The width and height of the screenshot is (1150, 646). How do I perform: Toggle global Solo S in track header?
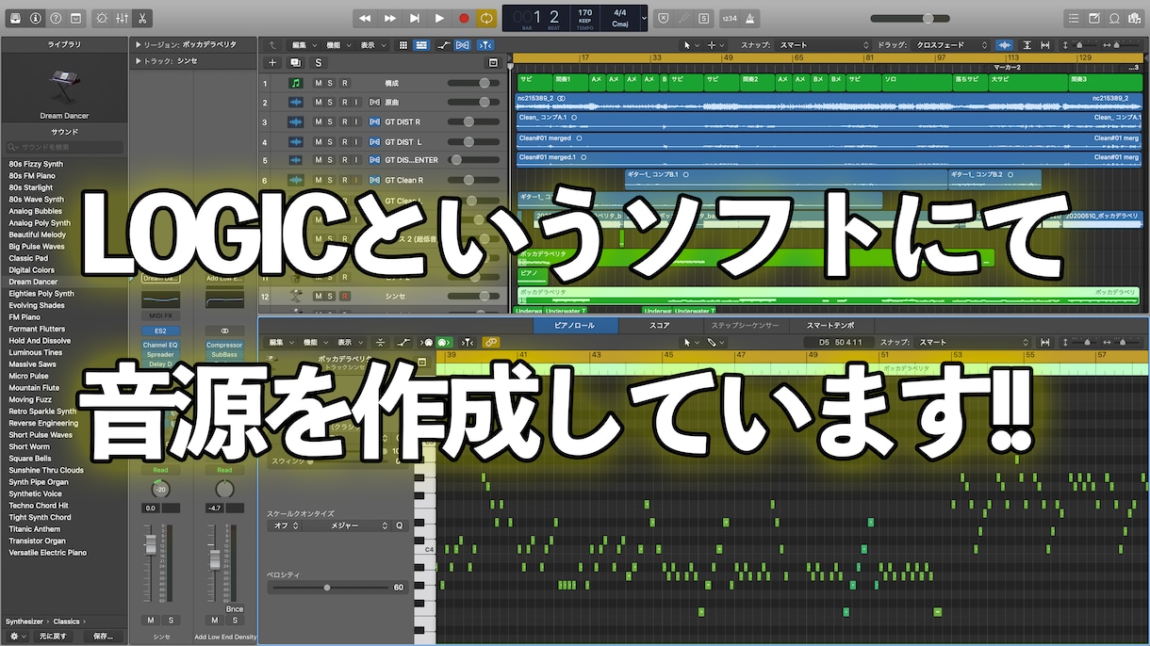click(x=318, y=62)
